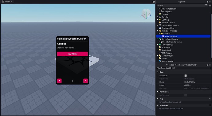Click the StarterPack icon
This screenshot has width=212, height=116.
coord(160,50)
